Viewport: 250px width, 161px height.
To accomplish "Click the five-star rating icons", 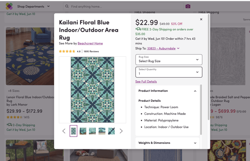I will (x=67, y=51).
